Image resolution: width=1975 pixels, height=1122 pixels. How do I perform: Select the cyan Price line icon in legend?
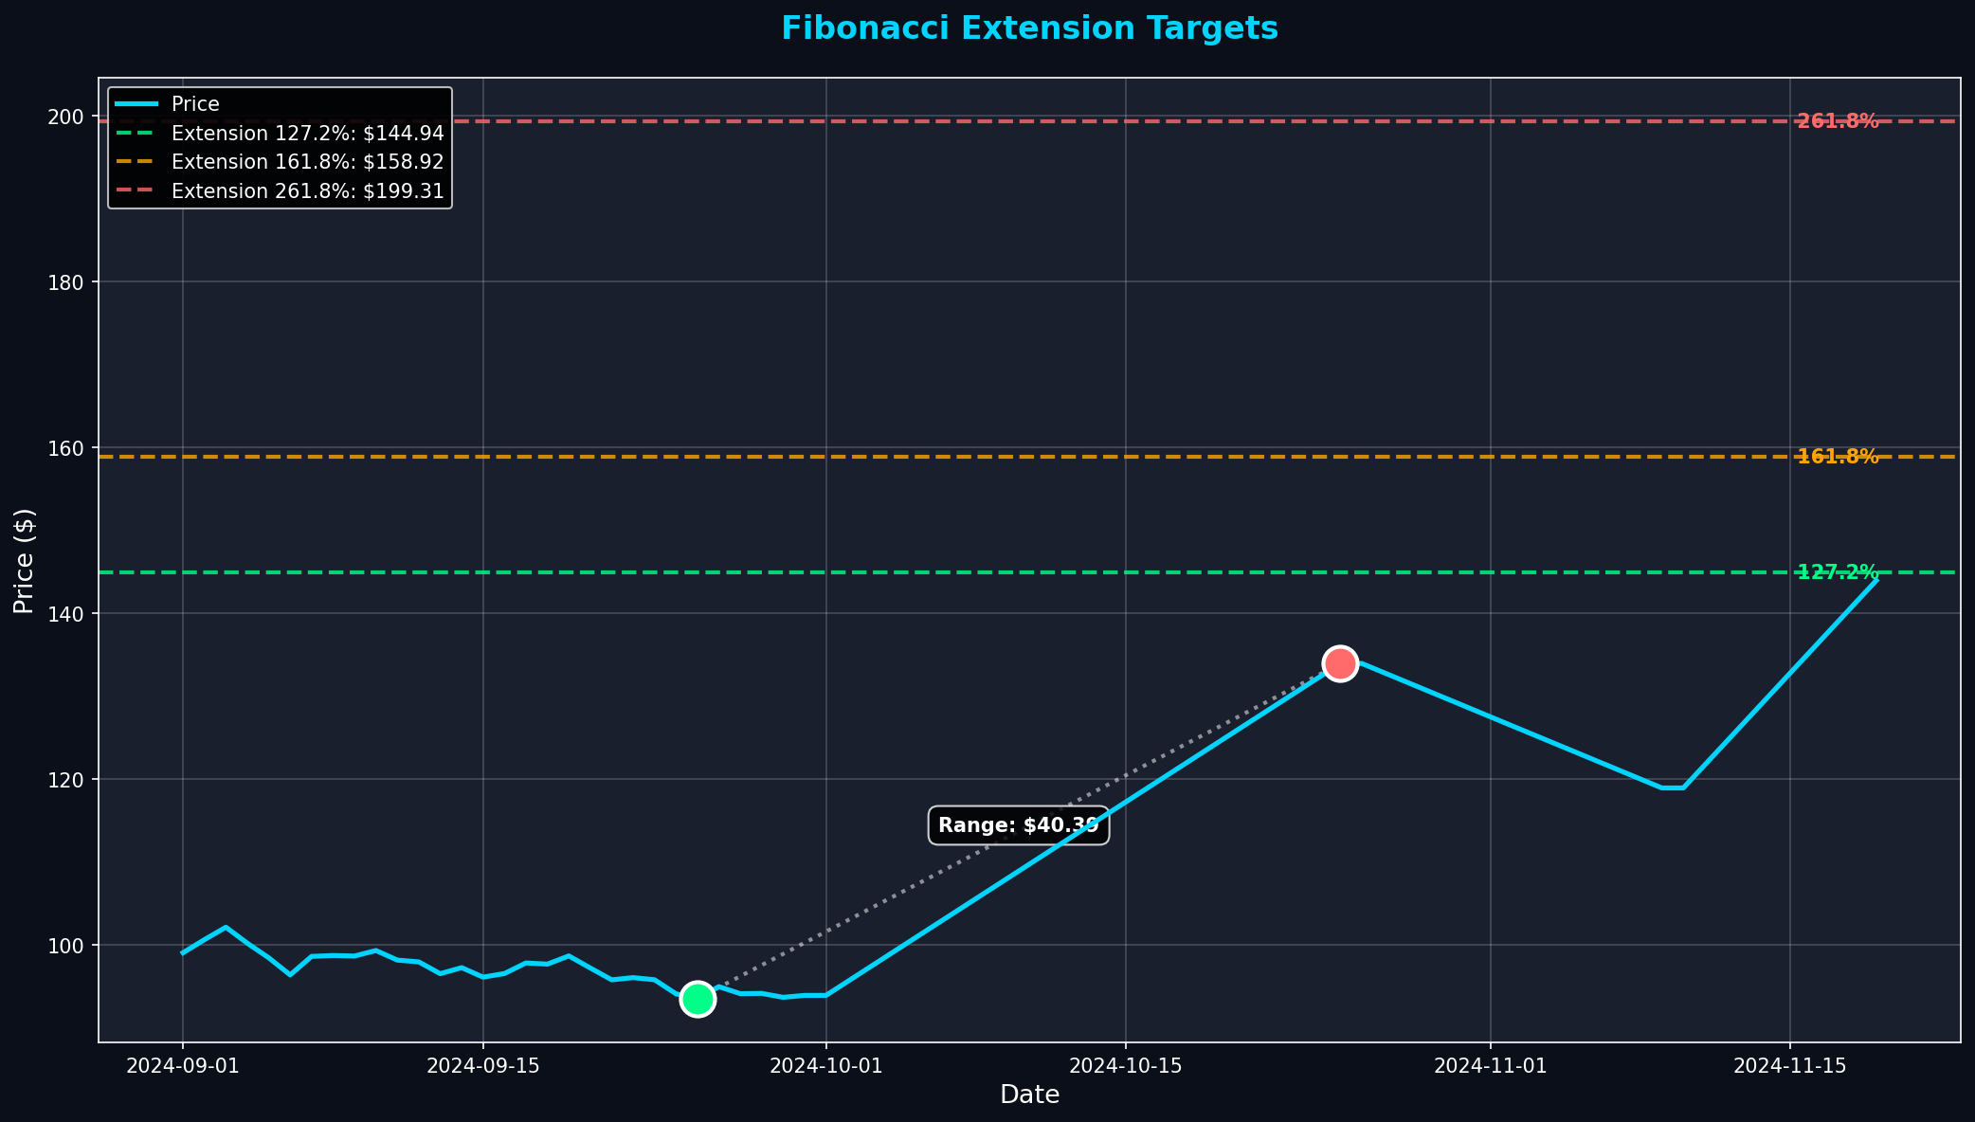pos(136,104)
